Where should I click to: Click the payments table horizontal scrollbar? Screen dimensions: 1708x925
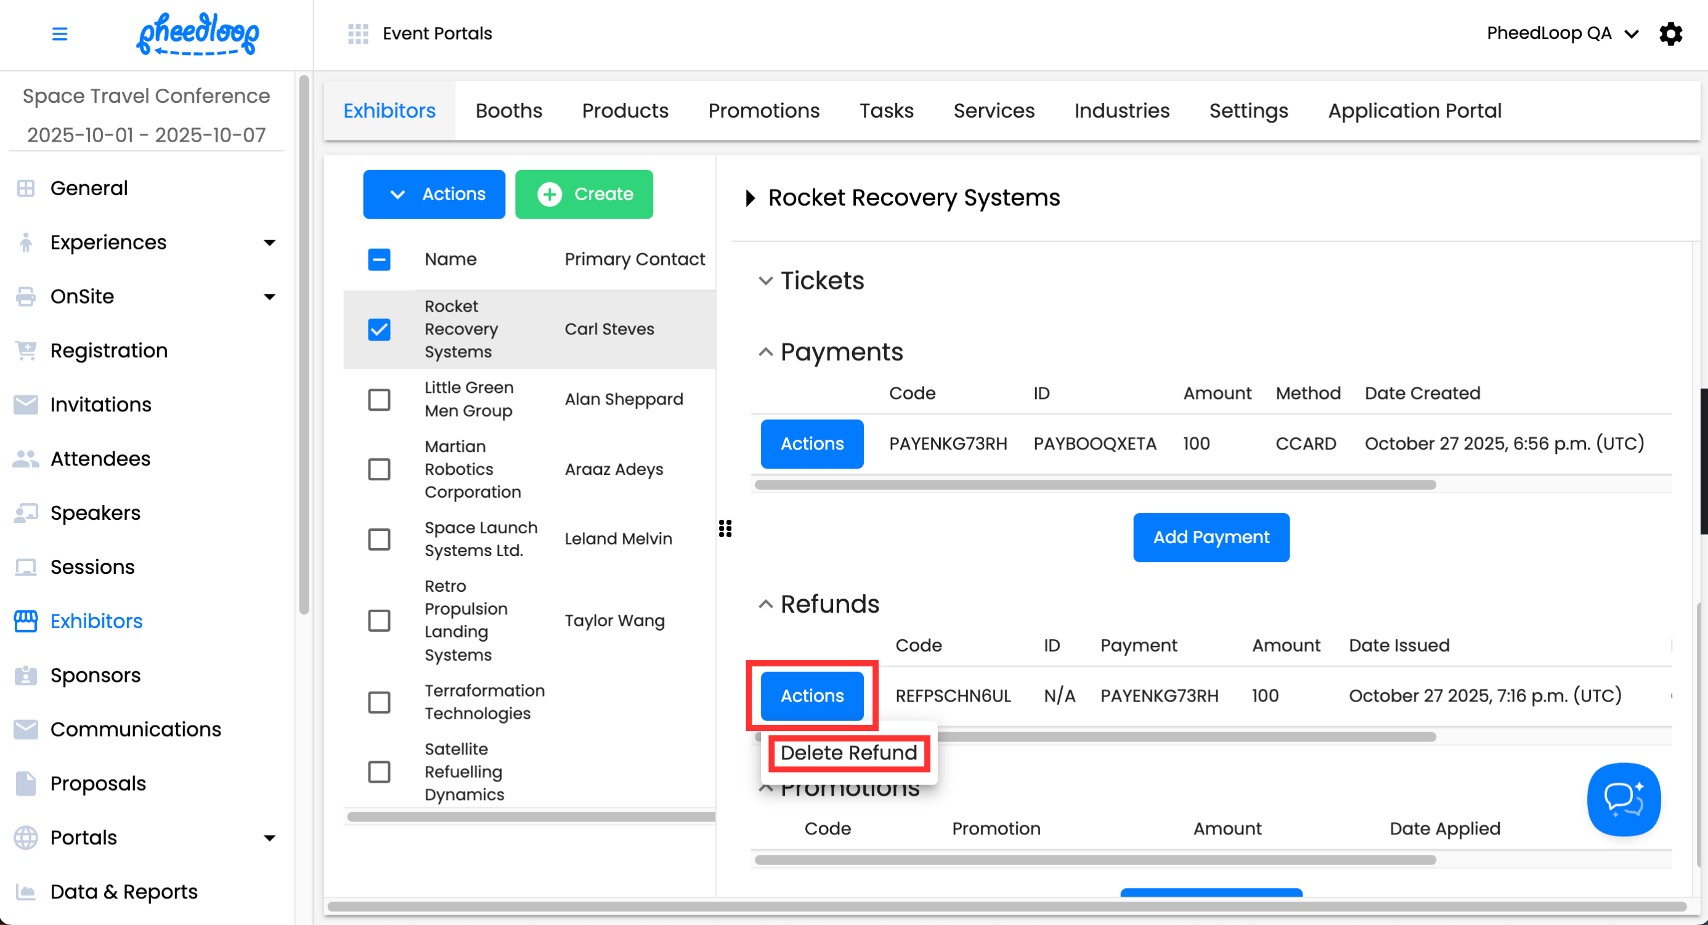(x=1095, y=485)
